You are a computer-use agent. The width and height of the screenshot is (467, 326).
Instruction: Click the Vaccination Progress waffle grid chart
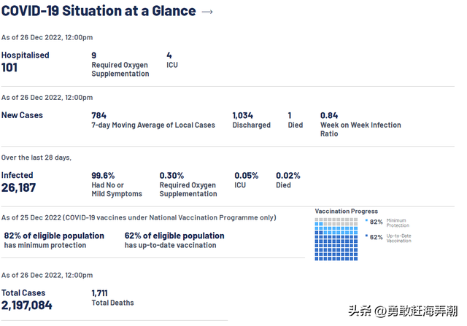(337, 238)
